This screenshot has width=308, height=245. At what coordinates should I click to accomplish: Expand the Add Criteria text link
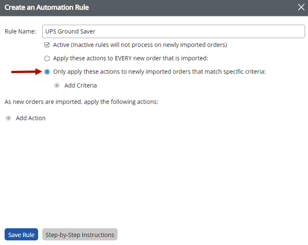(x=80, y=85)
